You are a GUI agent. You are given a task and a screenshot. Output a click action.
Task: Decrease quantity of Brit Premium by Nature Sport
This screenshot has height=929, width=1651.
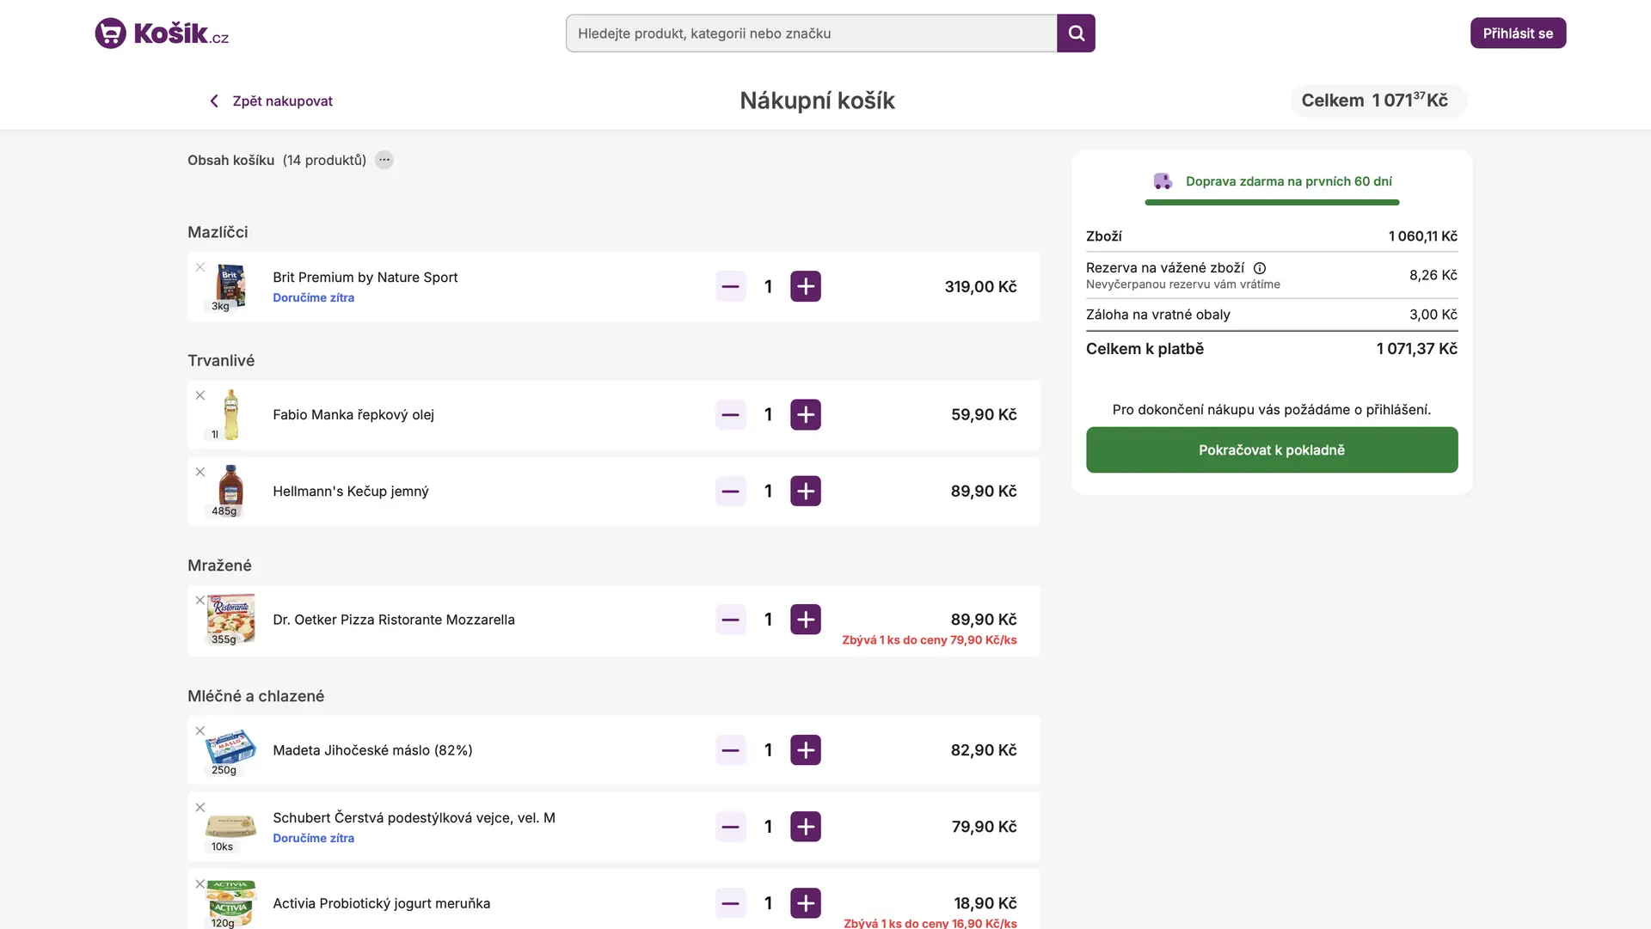point(731,286)
